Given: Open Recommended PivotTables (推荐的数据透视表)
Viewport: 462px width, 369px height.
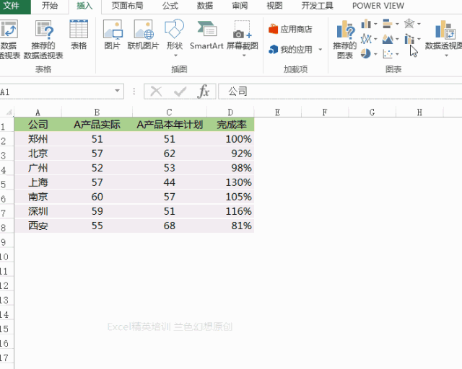Looking at the screenshot, I should (43, 40).
